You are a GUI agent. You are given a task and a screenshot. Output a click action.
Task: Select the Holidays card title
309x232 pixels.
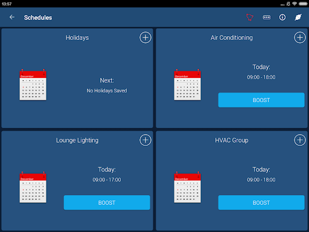77,38
